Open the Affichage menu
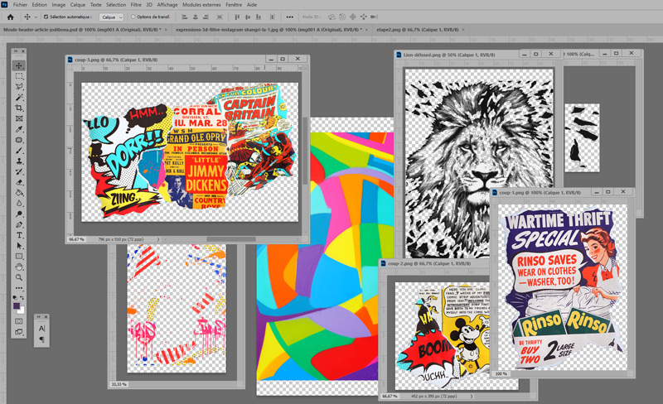 (167, 5)
